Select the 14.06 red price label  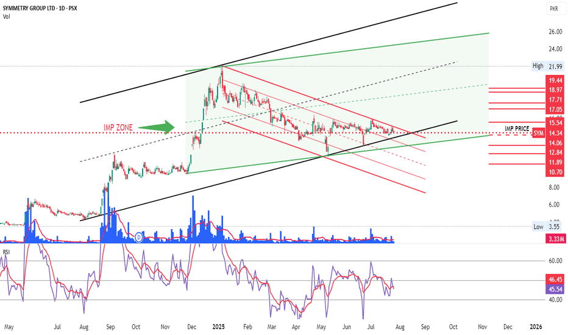[x=555, y=143]
